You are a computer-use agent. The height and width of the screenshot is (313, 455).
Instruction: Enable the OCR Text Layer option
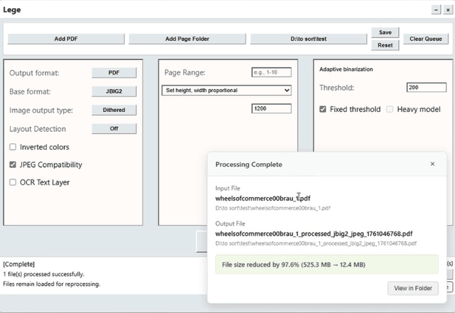click(x=13, y=183)
